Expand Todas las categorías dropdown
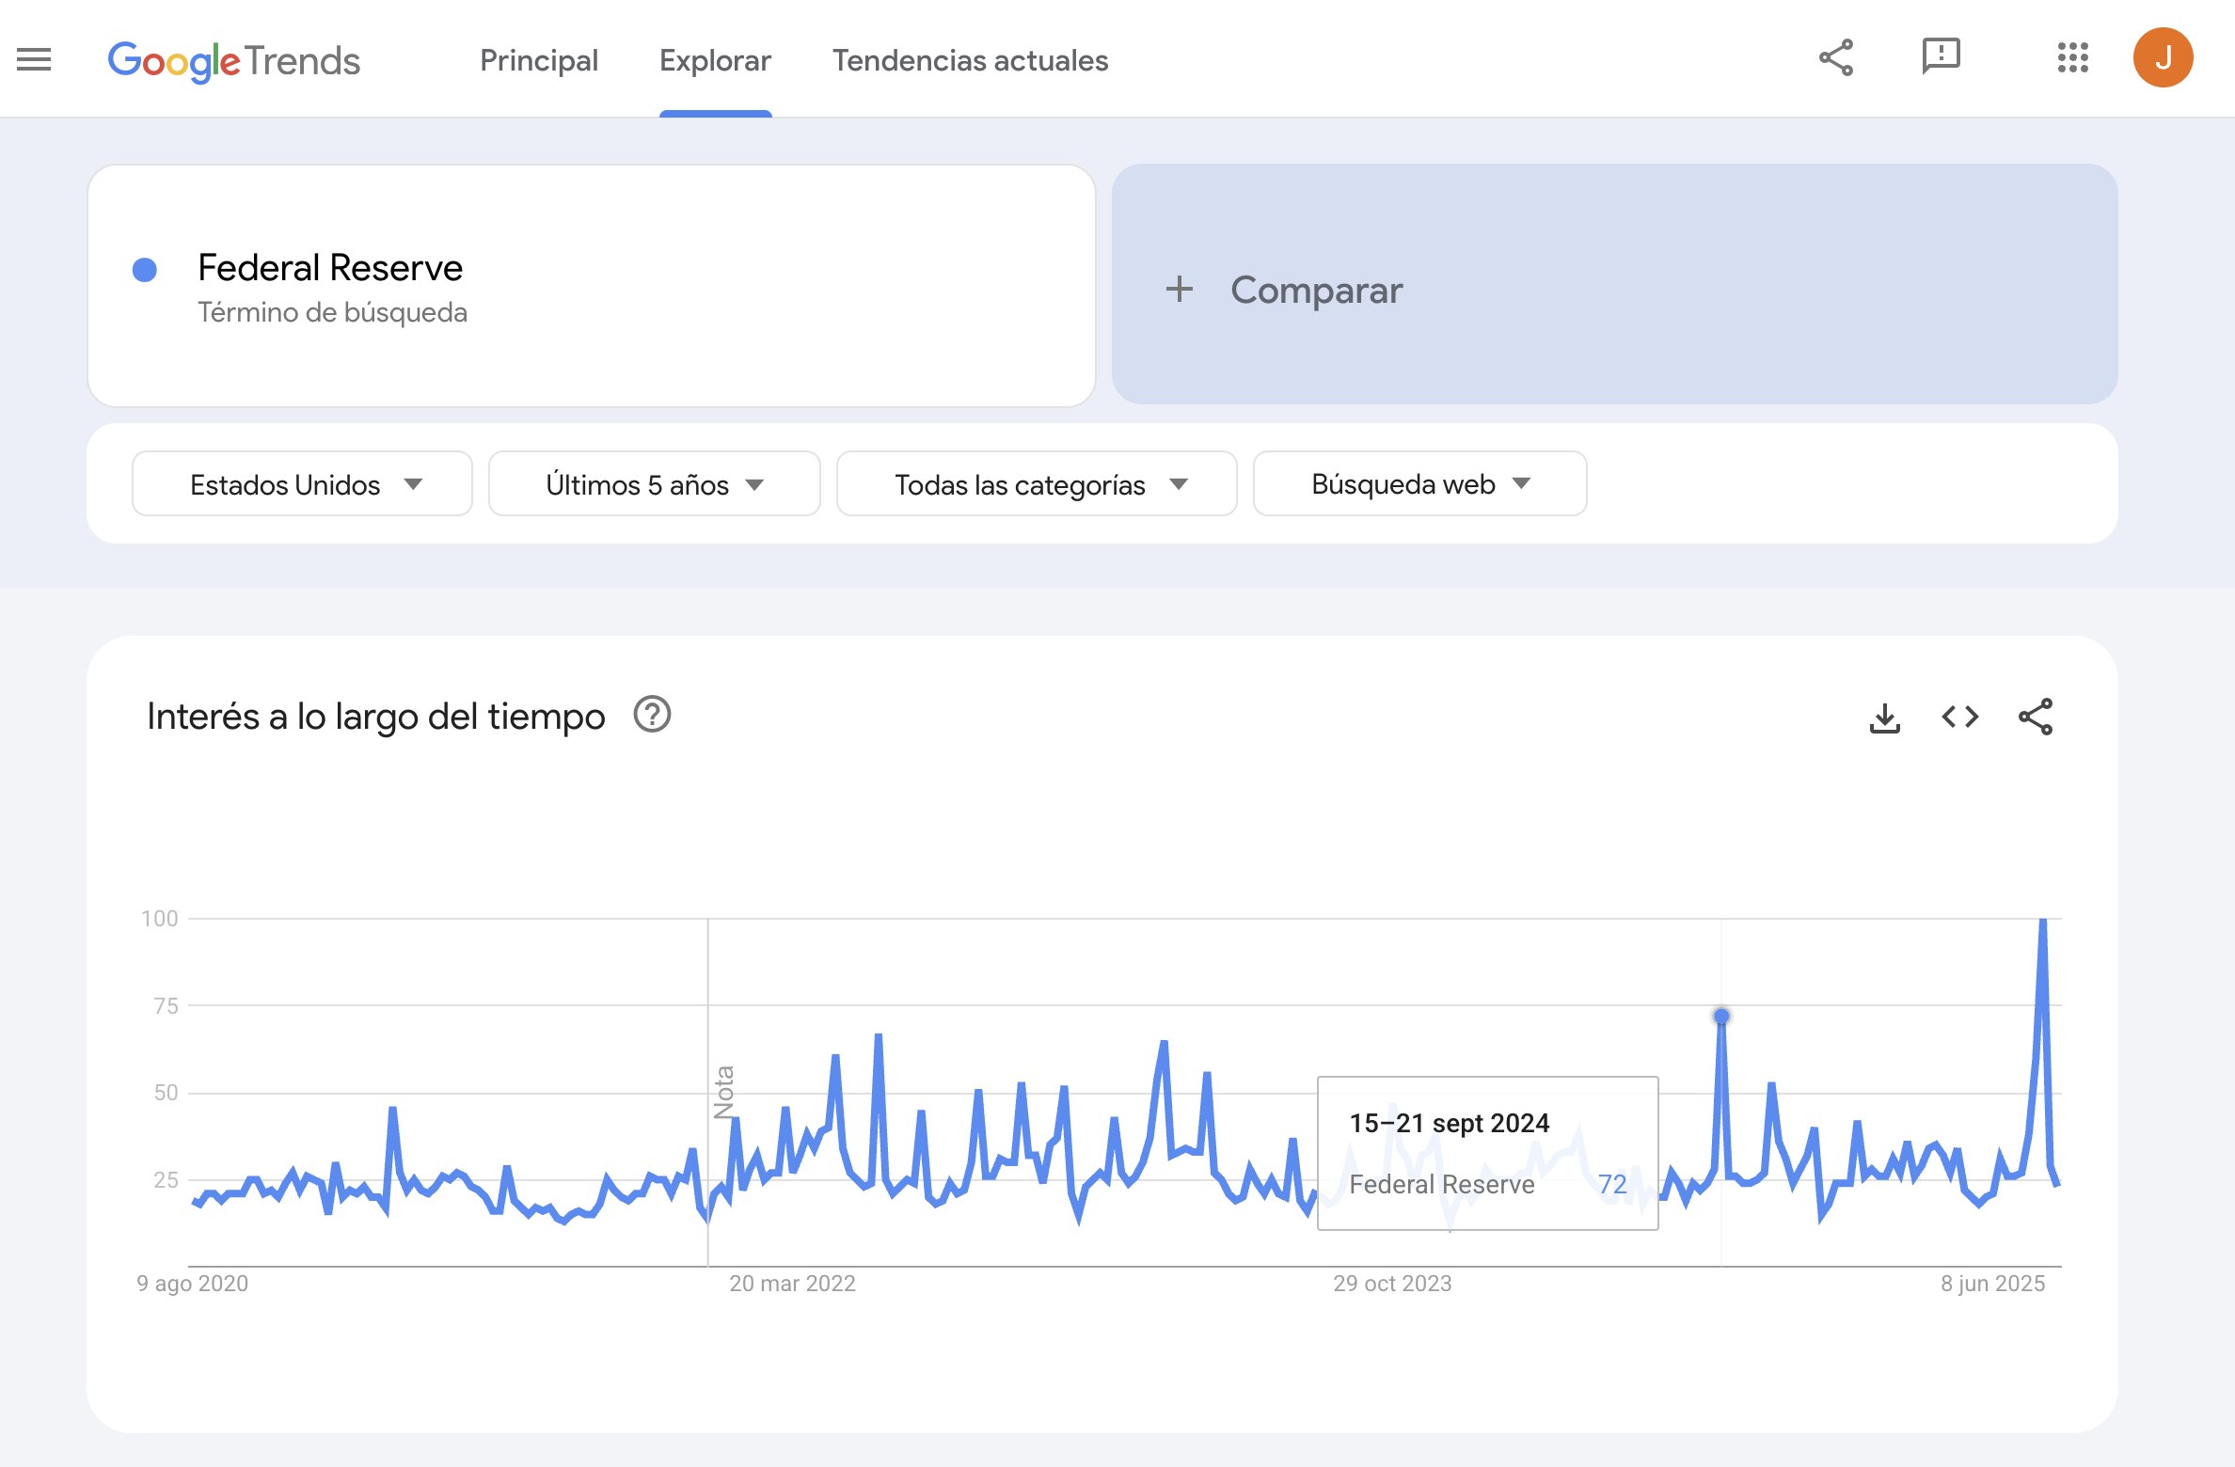 pos(1036,484)
